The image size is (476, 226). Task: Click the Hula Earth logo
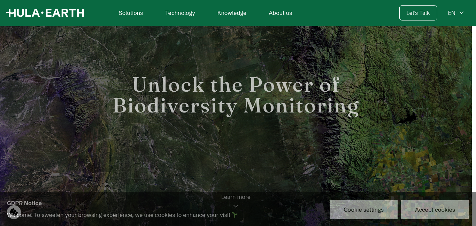tap(45, 13)
